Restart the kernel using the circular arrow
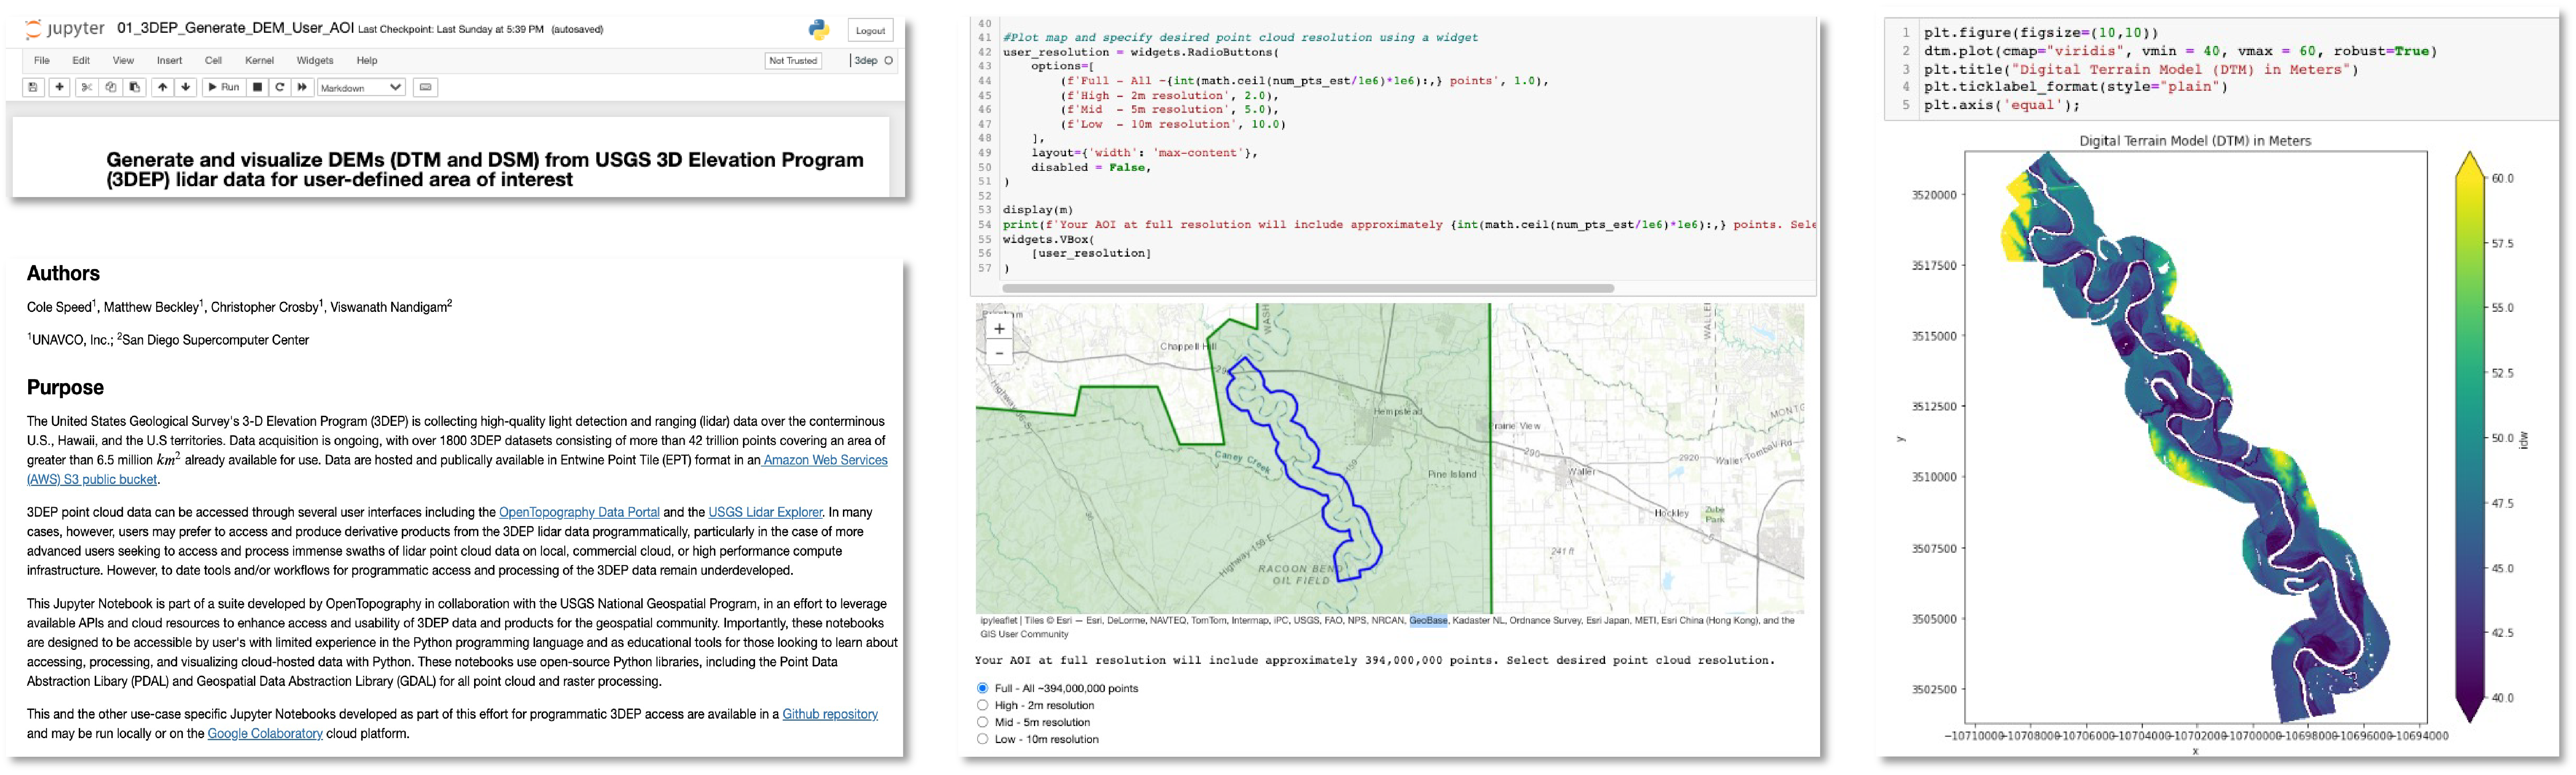The width and height of the screenshot is (2576, 775). pos(280,87)
